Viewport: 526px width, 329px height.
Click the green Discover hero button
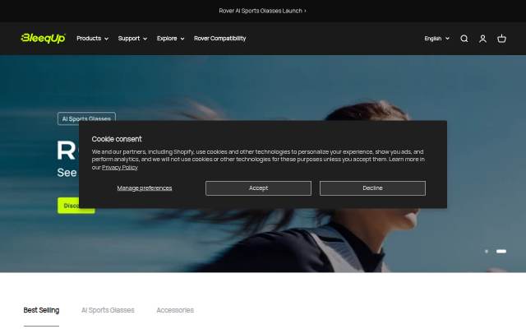tap(76, 206)
